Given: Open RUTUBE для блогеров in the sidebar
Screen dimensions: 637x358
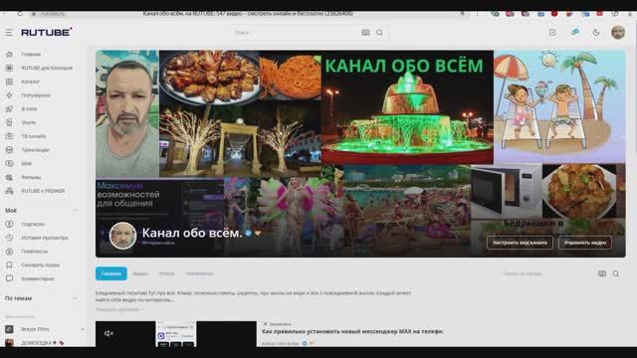Looking at the screenshot, I should click(39, 68).
